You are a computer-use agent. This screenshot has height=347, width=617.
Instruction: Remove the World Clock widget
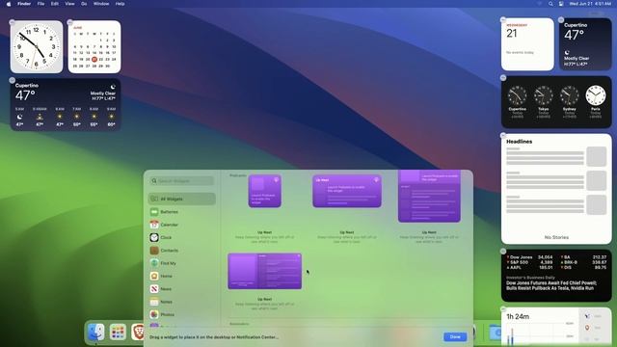coord(503,78)
